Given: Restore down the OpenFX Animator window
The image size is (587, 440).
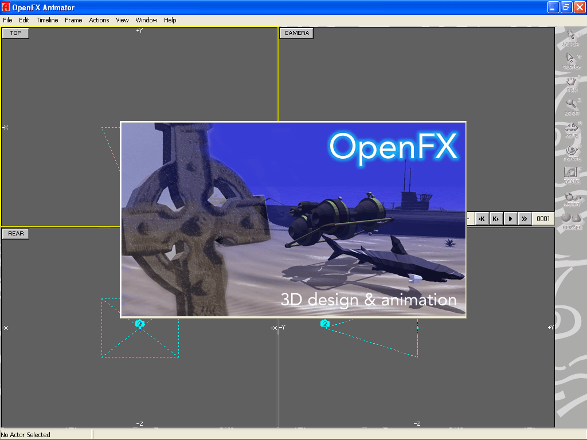Looking at the screenshot, I should pos(566,7).
